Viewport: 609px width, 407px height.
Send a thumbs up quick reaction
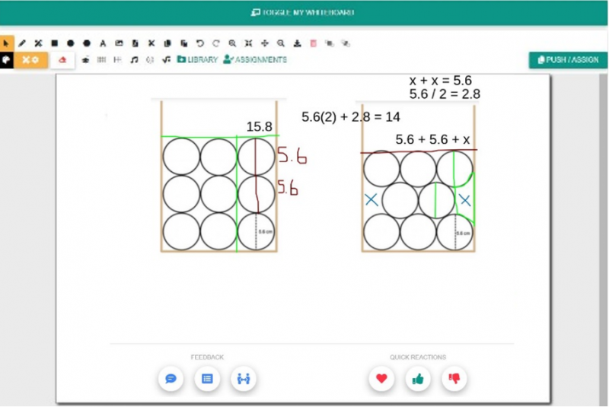click(x=418, y=378)
